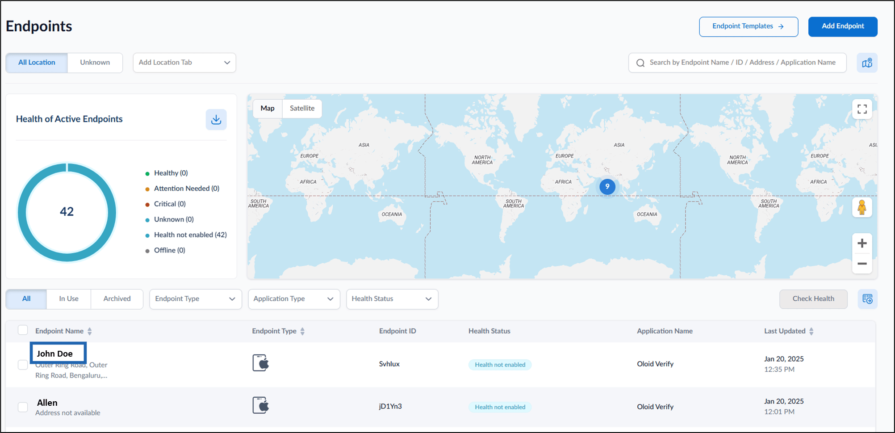Expand the Application Type filter dropdown
The image size is (895, 433).
pos(294,299)
